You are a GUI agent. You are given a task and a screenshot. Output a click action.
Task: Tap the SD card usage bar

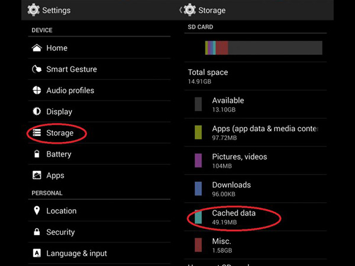pos(263,48)
